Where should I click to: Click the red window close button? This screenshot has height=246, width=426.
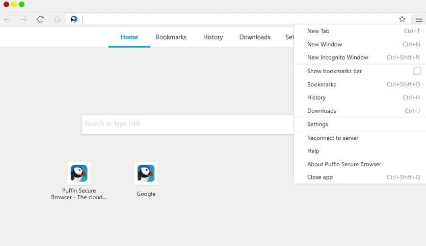pyautogui.click(x=6, y=5)
